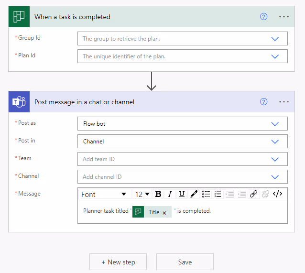Insert a numbered list in message
The width and height of the screenshot is (305, 273).
coord(218,194)
